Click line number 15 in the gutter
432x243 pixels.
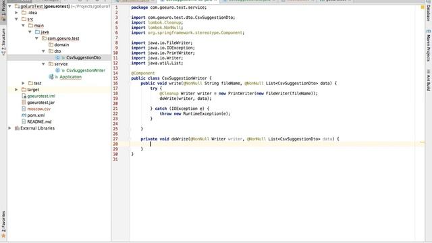pos(115,78)
